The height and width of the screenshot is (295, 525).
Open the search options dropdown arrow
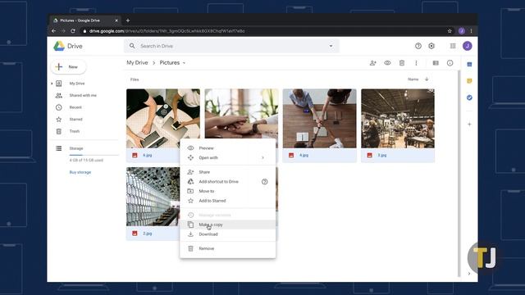tap(331, 46)
